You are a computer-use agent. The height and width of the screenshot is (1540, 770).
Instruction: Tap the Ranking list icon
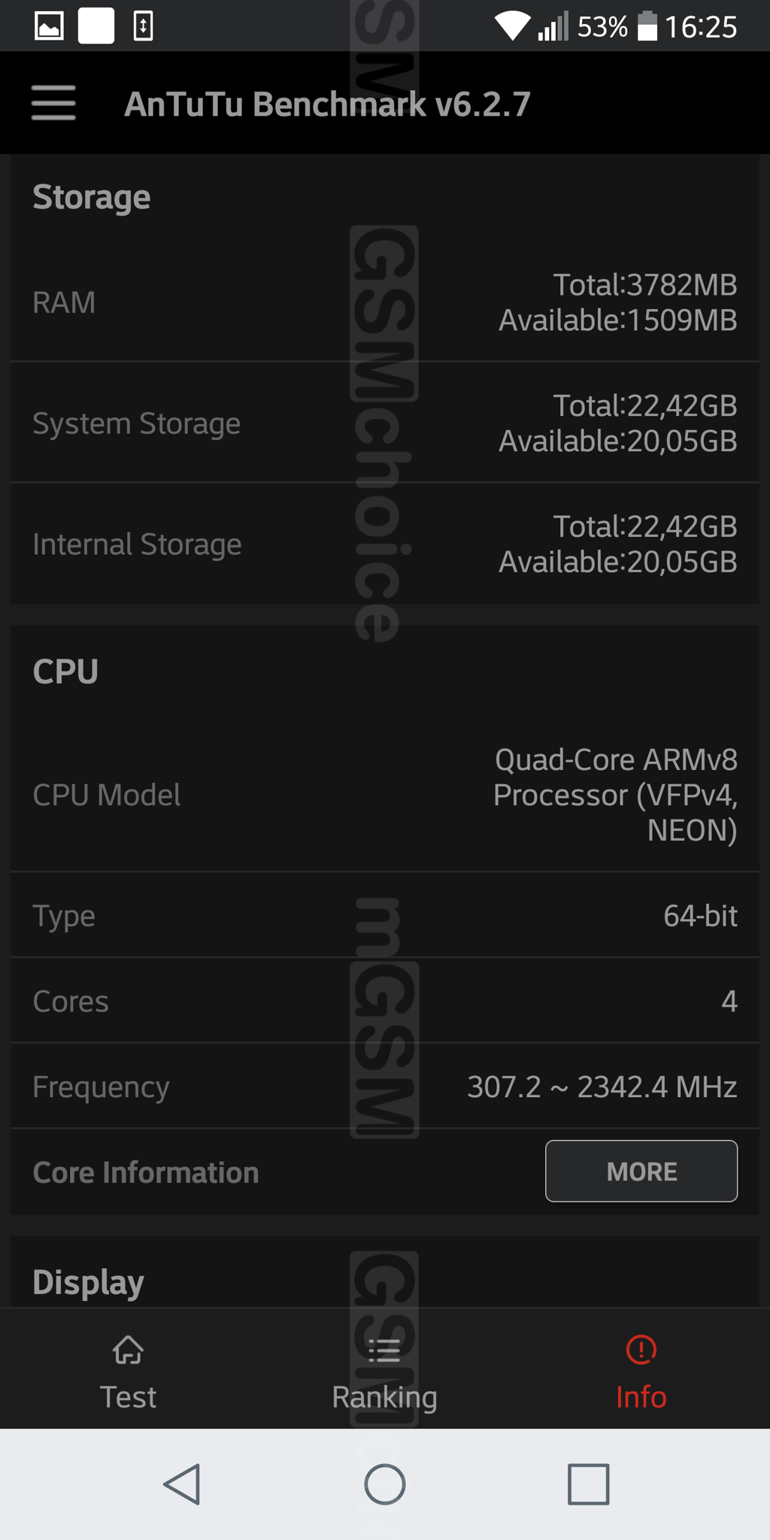click(x=384, y=1351)
